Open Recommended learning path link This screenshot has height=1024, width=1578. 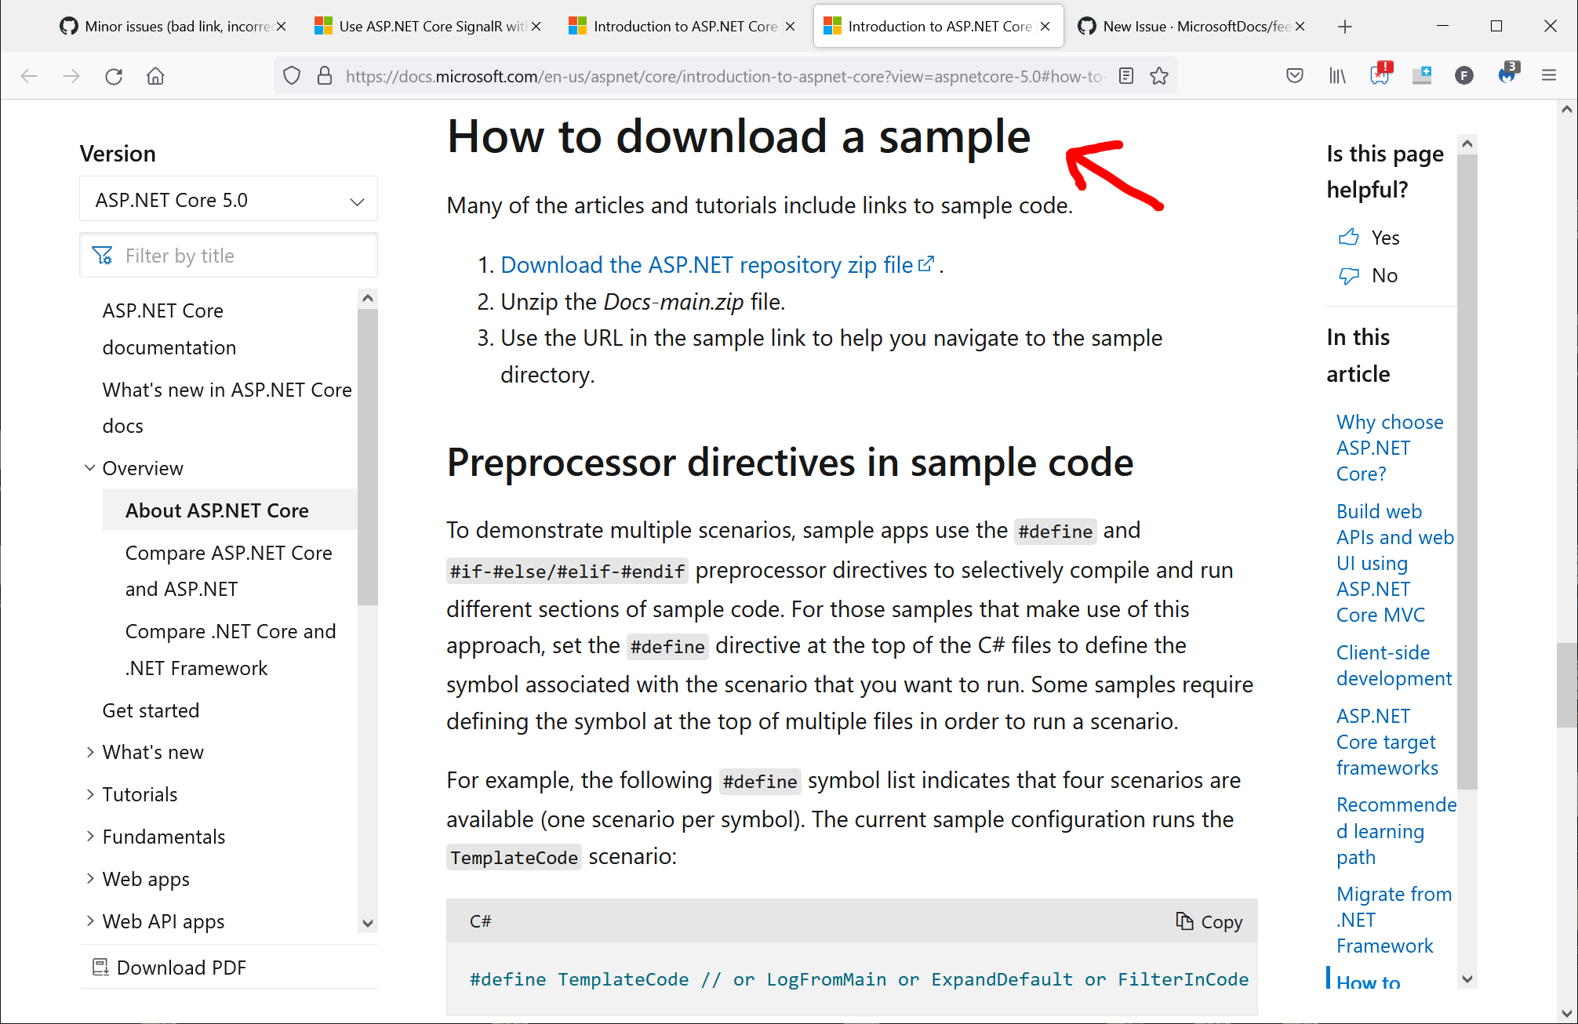[1396, 831]
